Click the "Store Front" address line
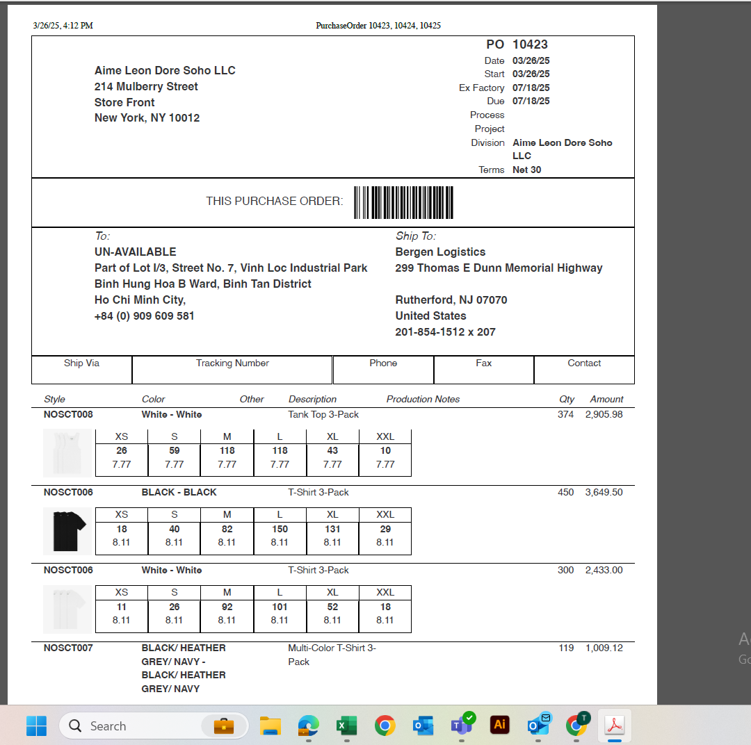751x745 pixels. click(124, 102)
